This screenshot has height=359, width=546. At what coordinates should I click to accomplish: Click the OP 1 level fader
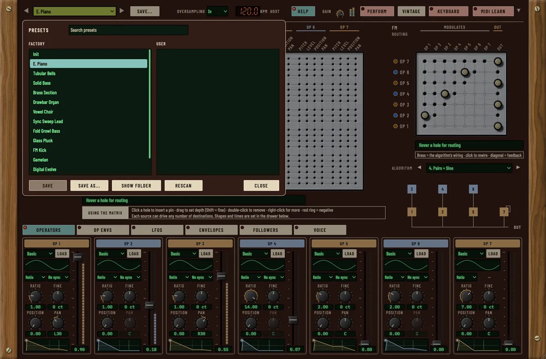tap(78, 257)
